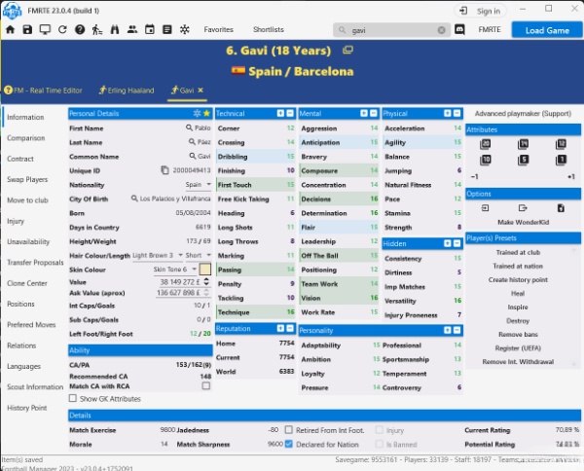Click the skin colour swatch

click(205, 269)
